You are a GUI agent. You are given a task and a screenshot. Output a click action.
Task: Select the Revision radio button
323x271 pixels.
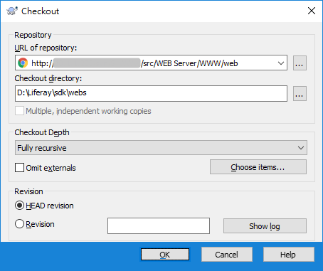19,224
